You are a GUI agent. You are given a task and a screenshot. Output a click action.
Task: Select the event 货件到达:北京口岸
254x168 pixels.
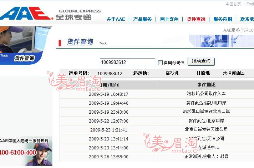tap(206, 120)
